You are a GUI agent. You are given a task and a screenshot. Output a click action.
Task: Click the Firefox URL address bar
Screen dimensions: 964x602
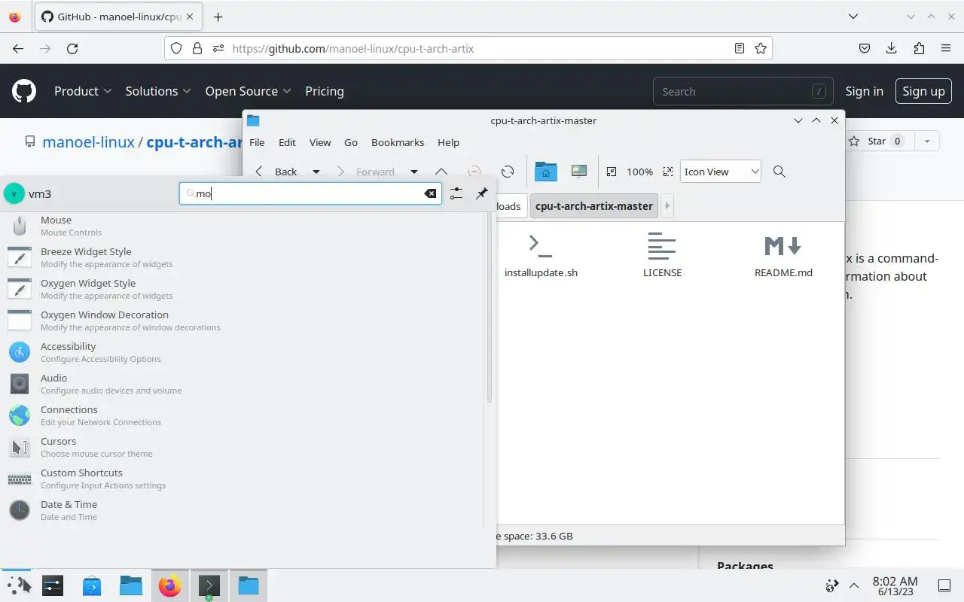coord(468,48)
